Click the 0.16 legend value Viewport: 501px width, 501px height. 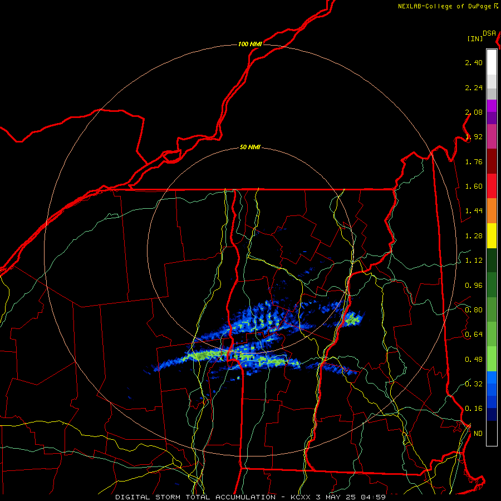pyautogui.click(x=474, y=409)
